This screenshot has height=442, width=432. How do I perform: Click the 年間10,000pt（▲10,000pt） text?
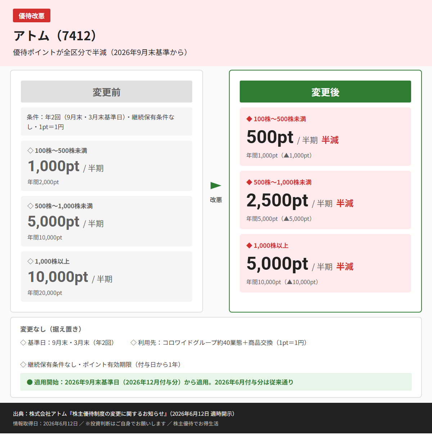tap(284, 282)
